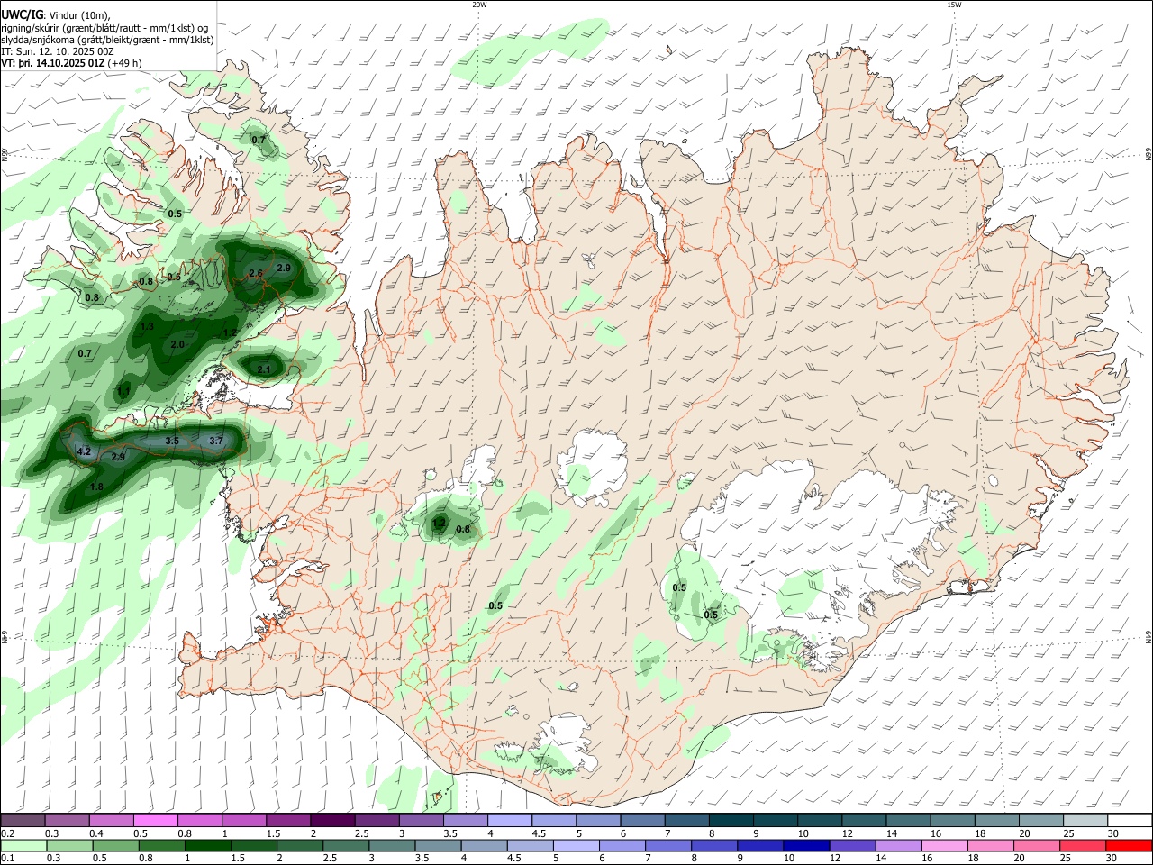
Task: Pick the muted purple 0.2–0.3 swatch in upper legend row
Action: click(22, 820)
